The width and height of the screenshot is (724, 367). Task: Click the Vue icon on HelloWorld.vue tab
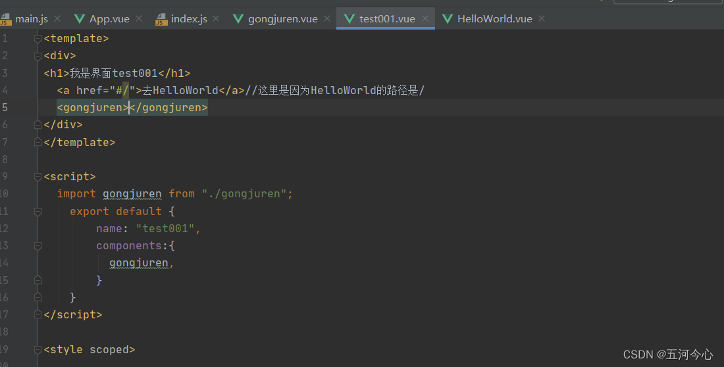click(x=448, y=18)
